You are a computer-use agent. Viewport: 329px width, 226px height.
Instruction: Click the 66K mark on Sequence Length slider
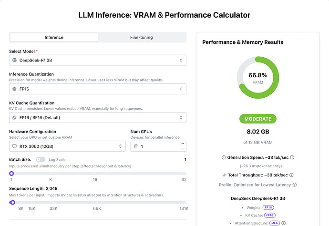tap(97, 208)
